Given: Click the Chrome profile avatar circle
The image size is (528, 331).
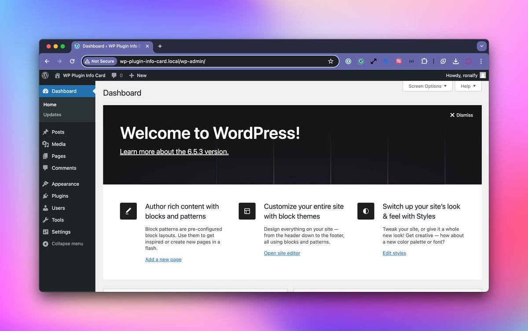Looking at the screenshot, I should [x=469, y=61].
